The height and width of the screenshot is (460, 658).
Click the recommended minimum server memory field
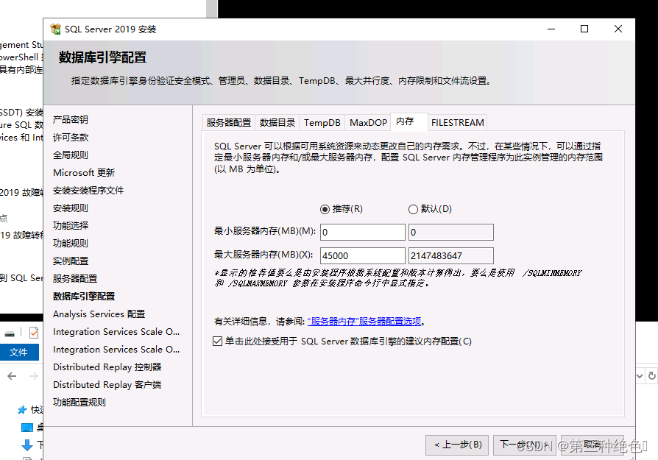(x=363, y=232)
